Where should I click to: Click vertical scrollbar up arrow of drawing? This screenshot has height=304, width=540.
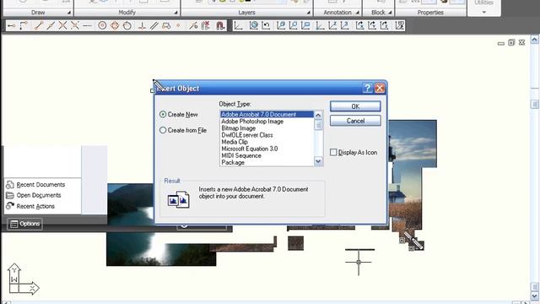(x=534, y=40)
